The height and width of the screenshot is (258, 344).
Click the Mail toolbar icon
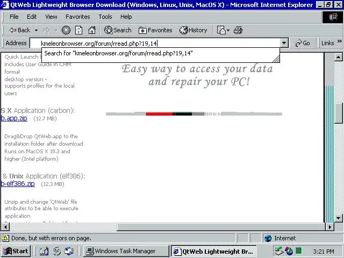coord(221,30)
